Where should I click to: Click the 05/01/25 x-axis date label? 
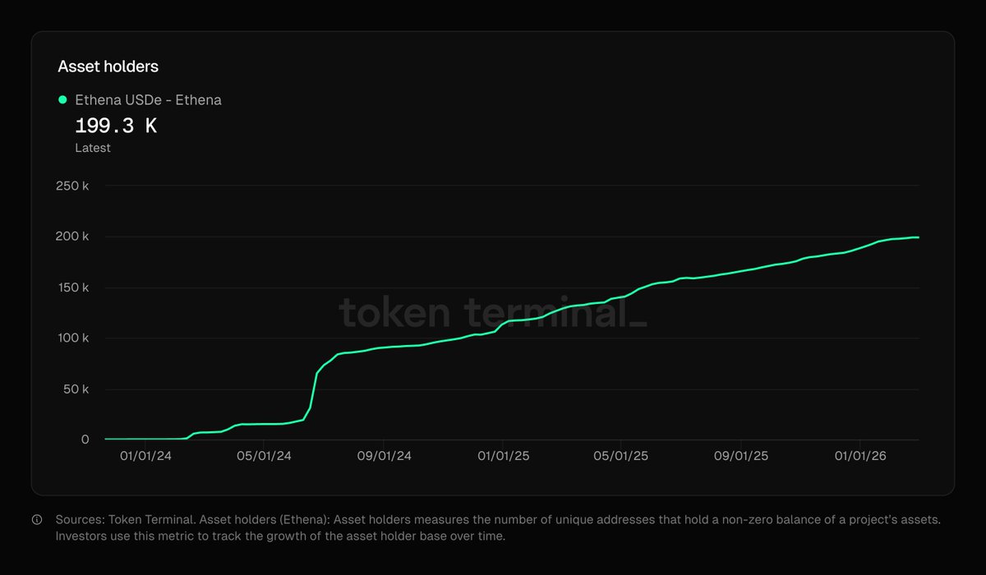point(622,456)
